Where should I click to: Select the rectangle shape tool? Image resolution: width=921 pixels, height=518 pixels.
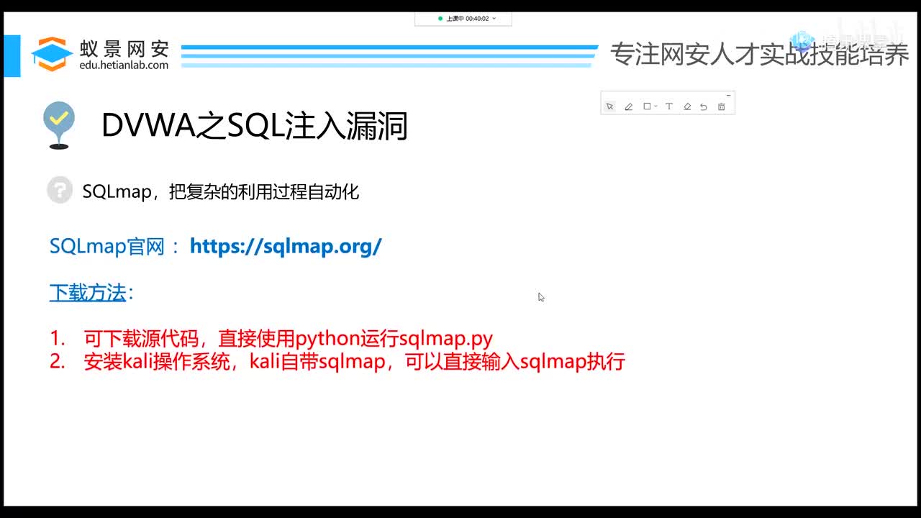pos(647,106)
